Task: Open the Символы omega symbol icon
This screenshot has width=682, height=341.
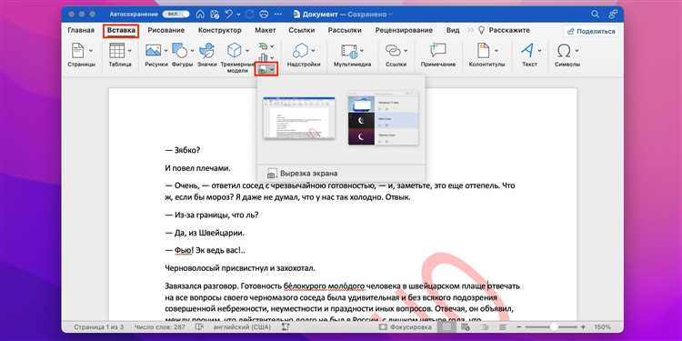Action: click(x=564, y=51)
